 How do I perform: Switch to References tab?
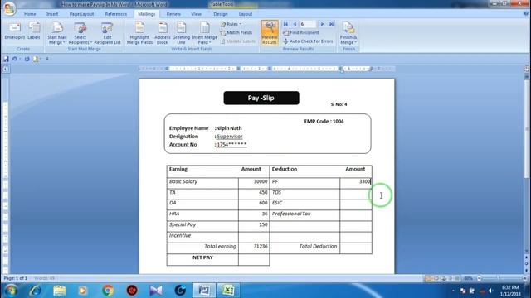(x=116, y=14)
